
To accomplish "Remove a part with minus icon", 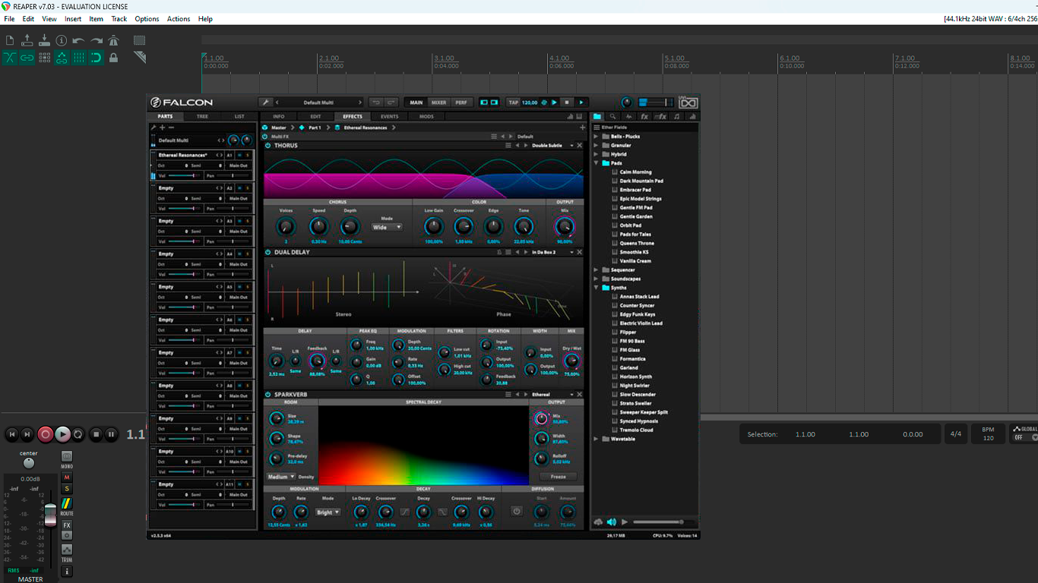I will (x=171, y=128).
